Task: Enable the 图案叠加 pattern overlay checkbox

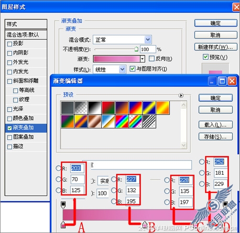Action: coord(10,138)
